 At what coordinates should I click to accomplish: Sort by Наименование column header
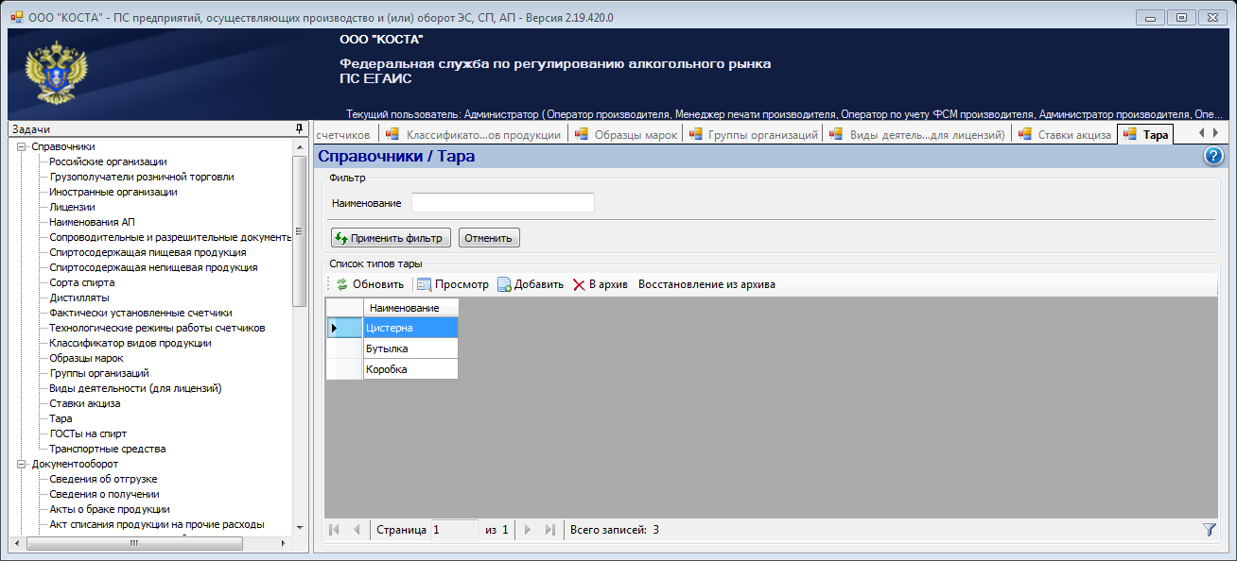click(x=410, y=308)
